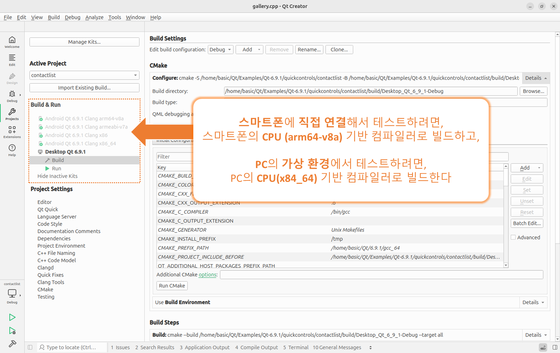Open the Help mode
The height and width of the screenshot is (353, 560).
click(12, 150)
